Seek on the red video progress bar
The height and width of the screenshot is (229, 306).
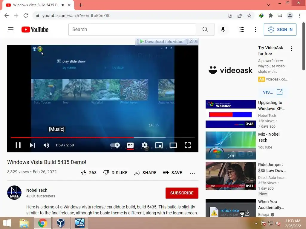(103, 137)
